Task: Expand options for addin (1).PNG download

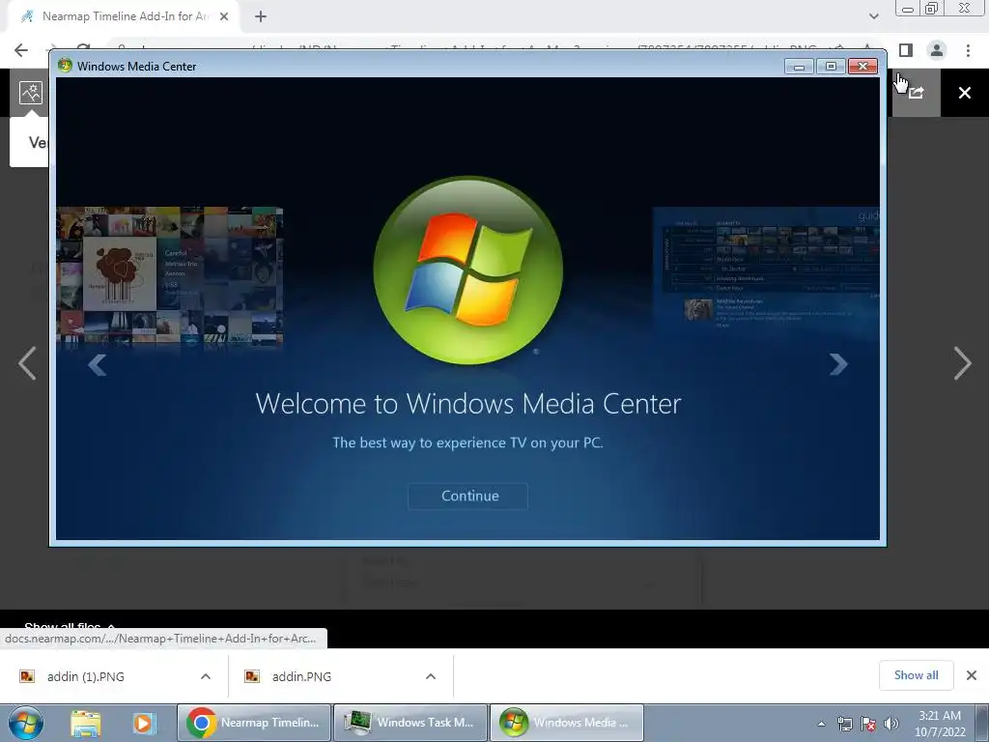Action: [x=206, y=676]
